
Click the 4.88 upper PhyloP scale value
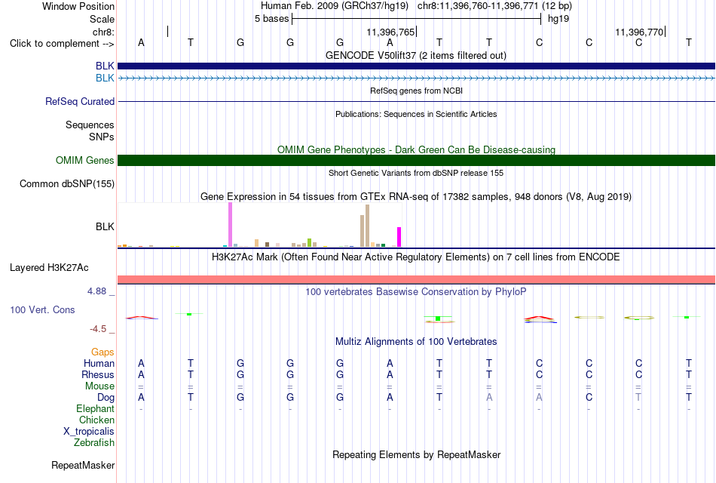tap(96, 291)
